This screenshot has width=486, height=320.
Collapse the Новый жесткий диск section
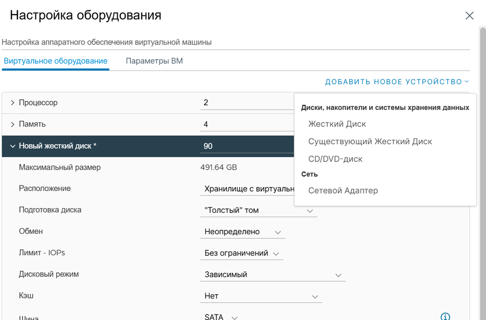tap(12, 146)
